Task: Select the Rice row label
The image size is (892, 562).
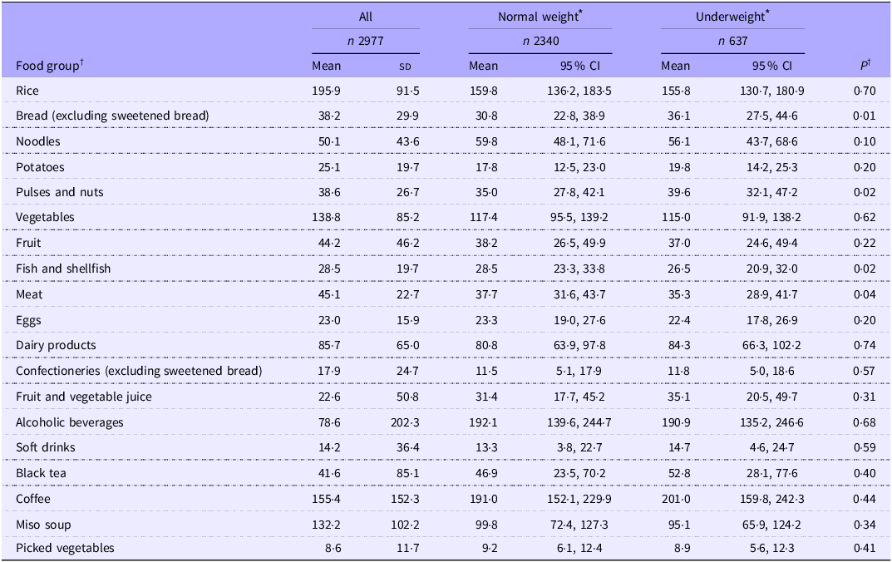Action: coord(27,91)
